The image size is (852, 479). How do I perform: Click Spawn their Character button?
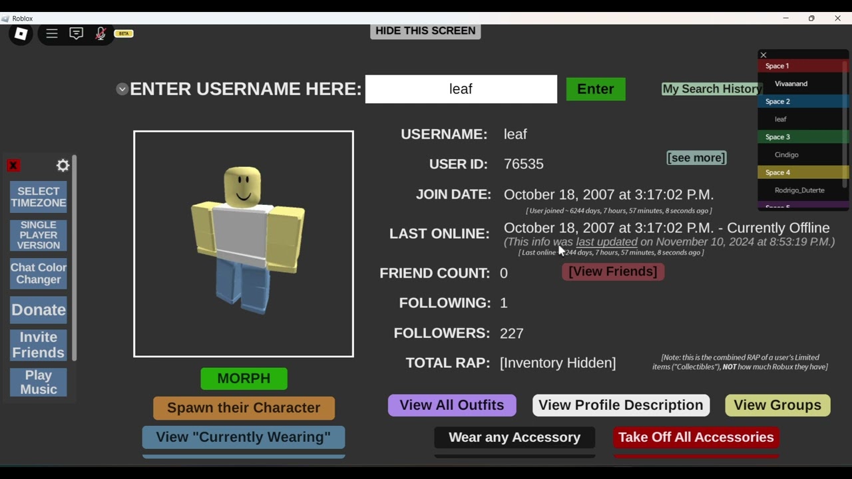pyautogui.click(x=244, y=408)
